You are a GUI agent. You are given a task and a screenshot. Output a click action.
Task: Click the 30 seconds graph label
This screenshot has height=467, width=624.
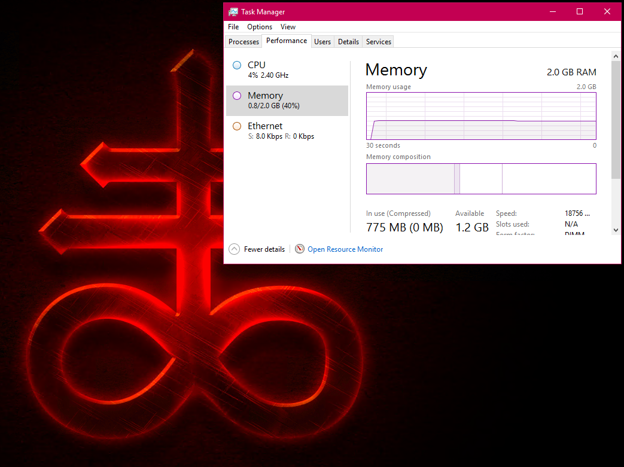tap(383, 145)
